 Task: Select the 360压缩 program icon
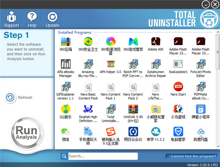coord(66,41)
